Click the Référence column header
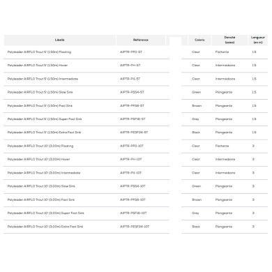This screenshot has width=272, height=272. (141, 40)
